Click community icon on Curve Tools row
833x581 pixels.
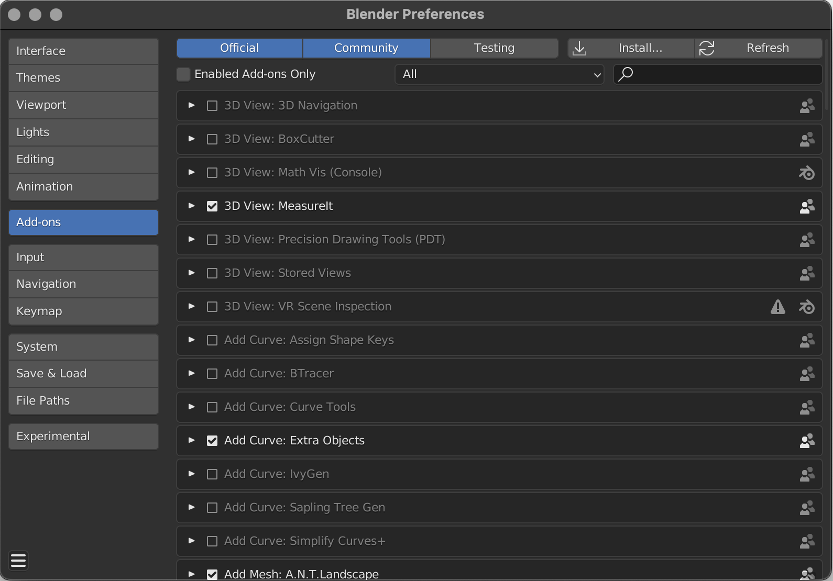click(807, 407)
